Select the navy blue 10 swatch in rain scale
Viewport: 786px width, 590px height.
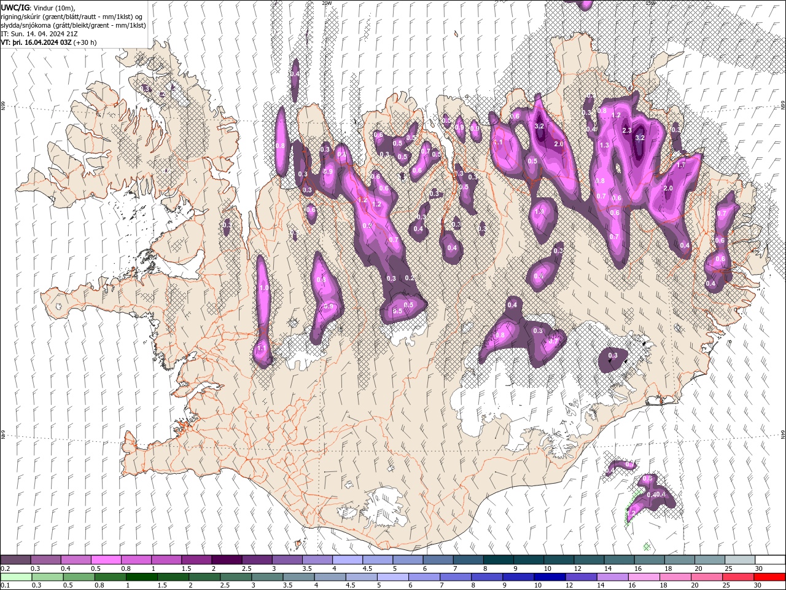pos(549,577)
